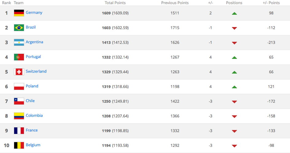Open the Belgium team link
This screenshot has width=290, height=153.
33,145
